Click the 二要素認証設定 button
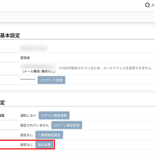The image size is (155, 155). click(49, 135)
